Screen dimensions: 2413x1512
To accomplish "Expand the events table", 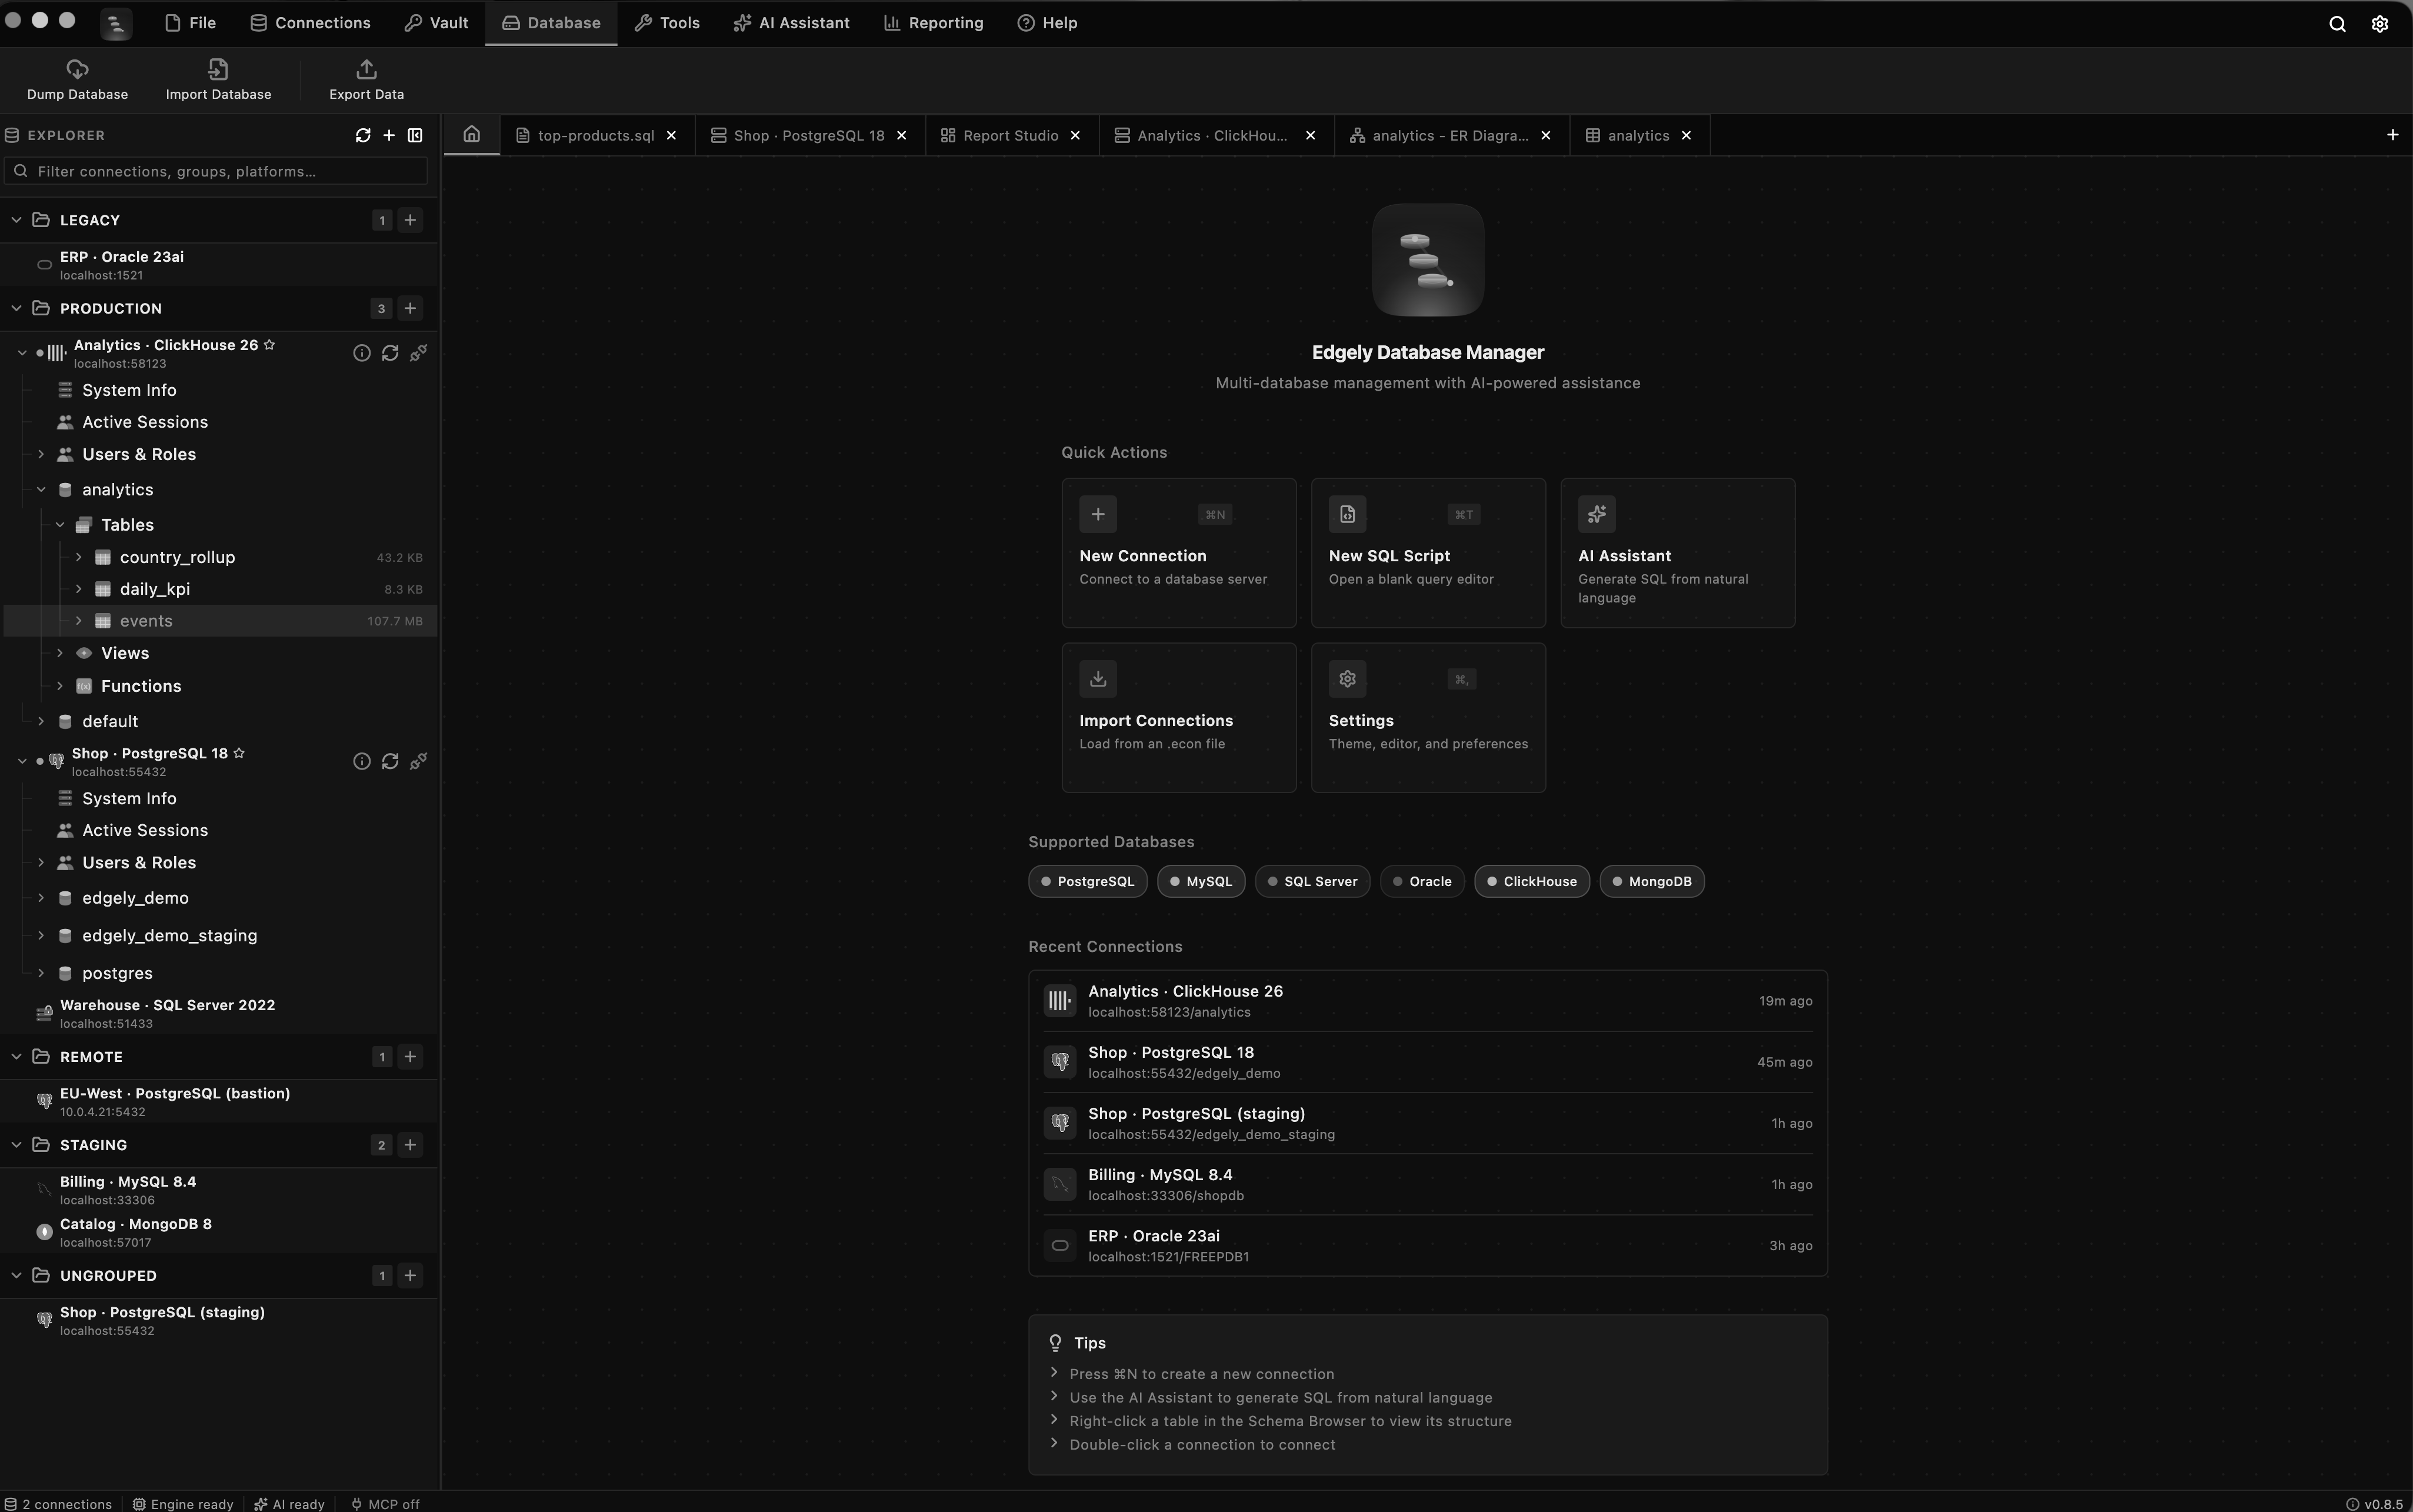I will click(x=79, y=621).
